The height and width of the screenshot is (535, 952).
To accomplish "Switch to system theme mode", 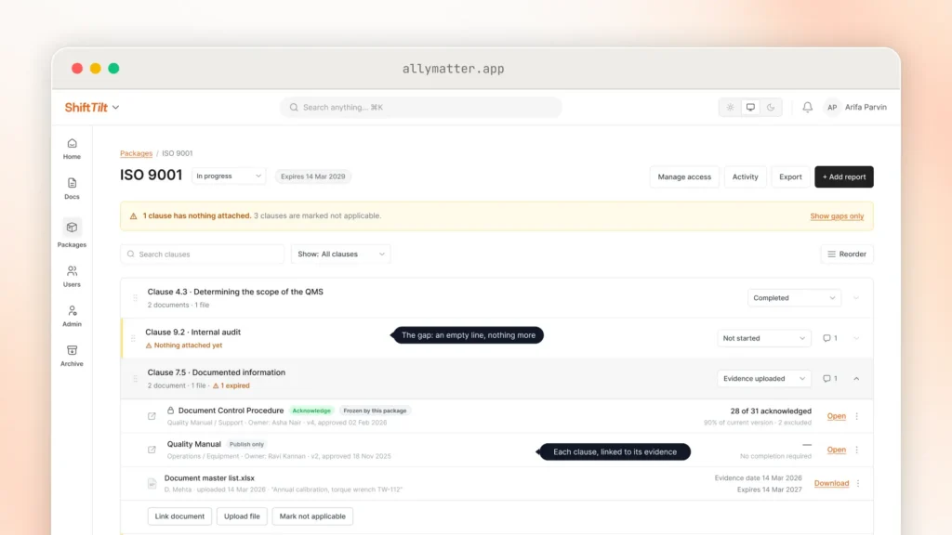I will [x=750, y=108].
